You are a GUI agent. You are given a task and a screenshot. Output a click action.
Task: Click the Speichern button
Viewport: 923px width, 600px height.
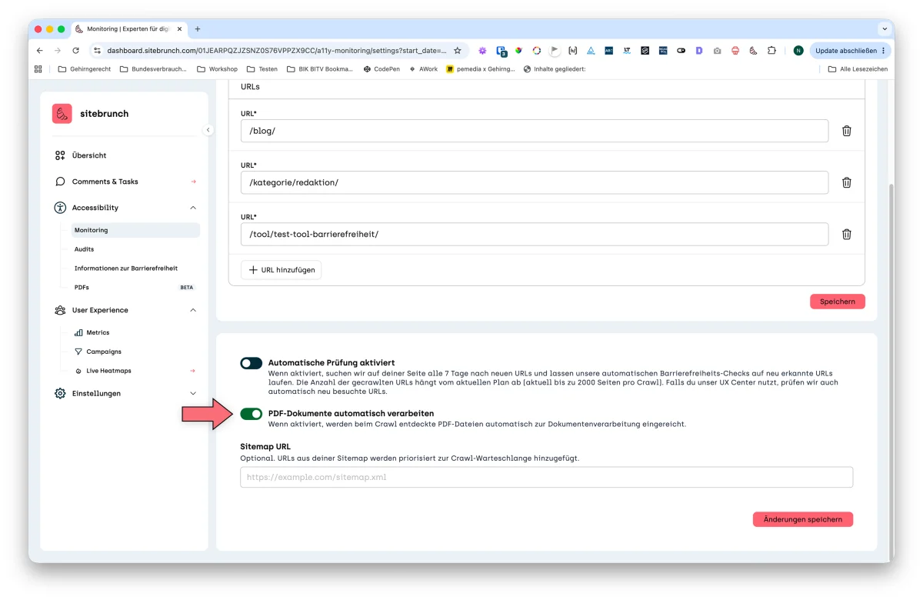[x=838, y=302]
